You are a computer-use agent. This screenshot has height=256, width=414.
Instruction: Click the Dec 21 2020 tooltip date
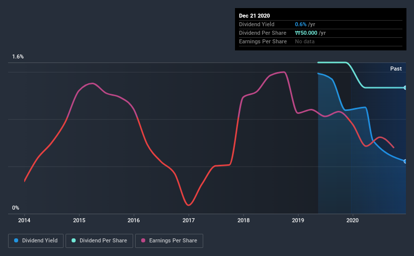tap(254, 16)
